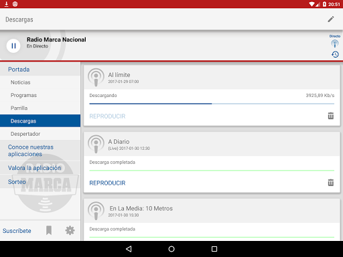
Task: Tap the edit pencil icon in Descargas header
Action: tap(331, 19)
